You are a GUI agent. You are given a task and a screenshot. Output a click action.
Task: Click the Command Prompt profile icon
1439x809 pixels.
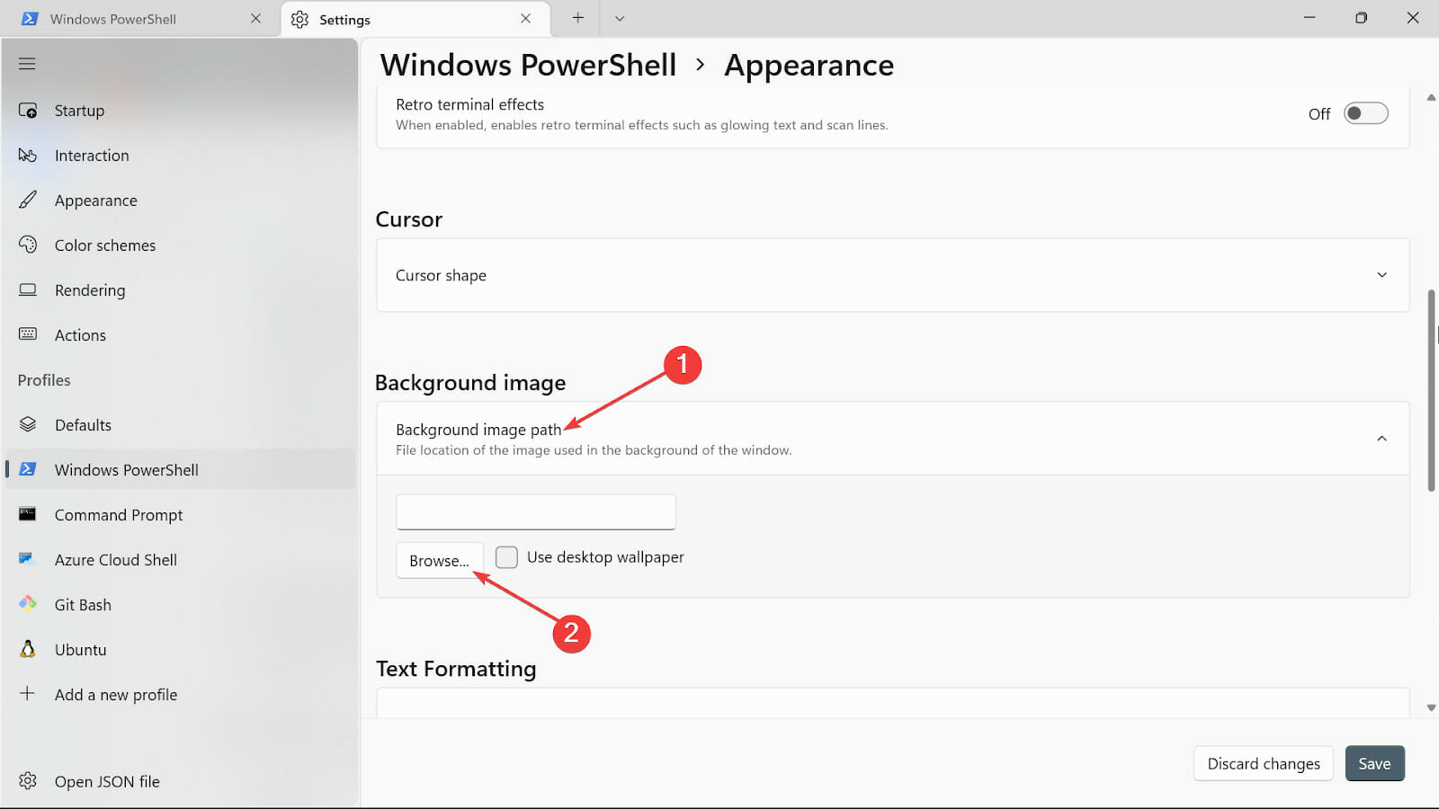[28, 514]
